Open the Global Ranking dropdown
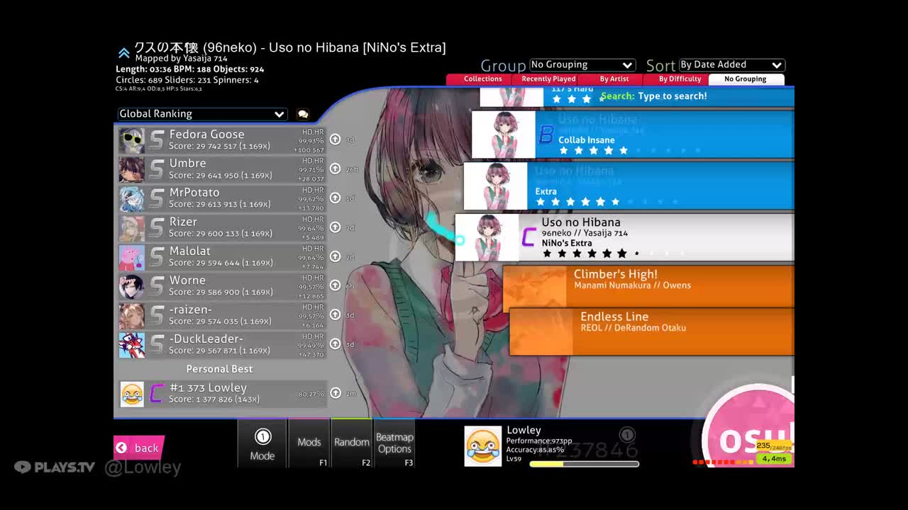 pos(202,114)
